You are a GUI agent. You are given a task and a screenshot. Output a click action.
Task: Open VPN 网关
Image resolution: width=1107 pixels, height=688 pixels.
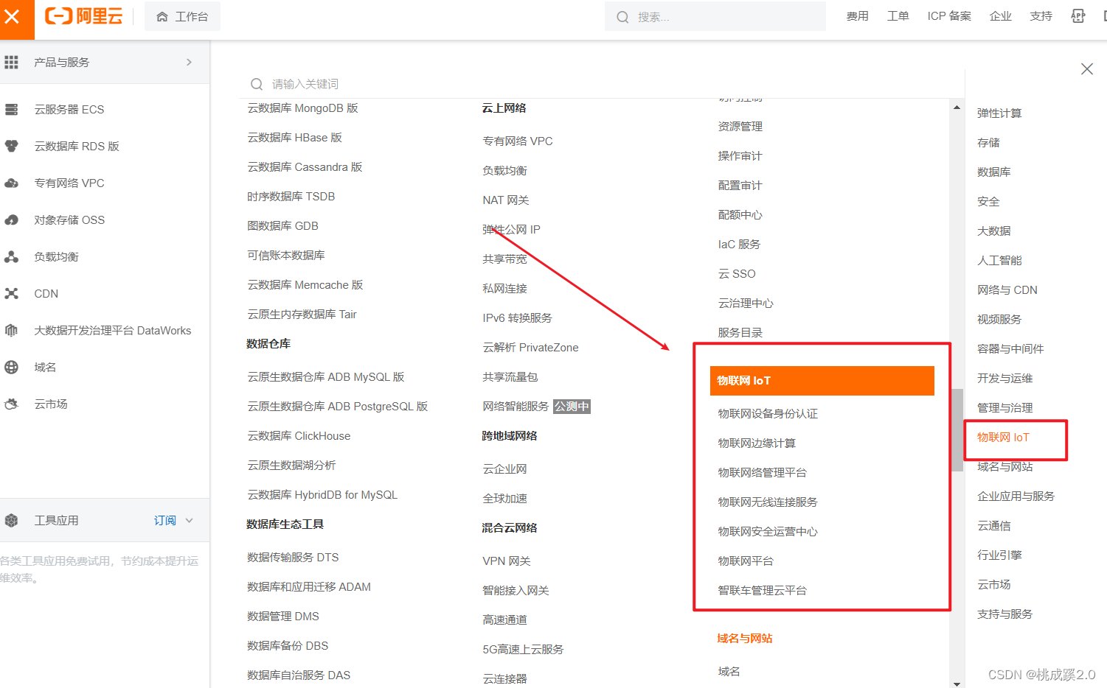(506, 561)
